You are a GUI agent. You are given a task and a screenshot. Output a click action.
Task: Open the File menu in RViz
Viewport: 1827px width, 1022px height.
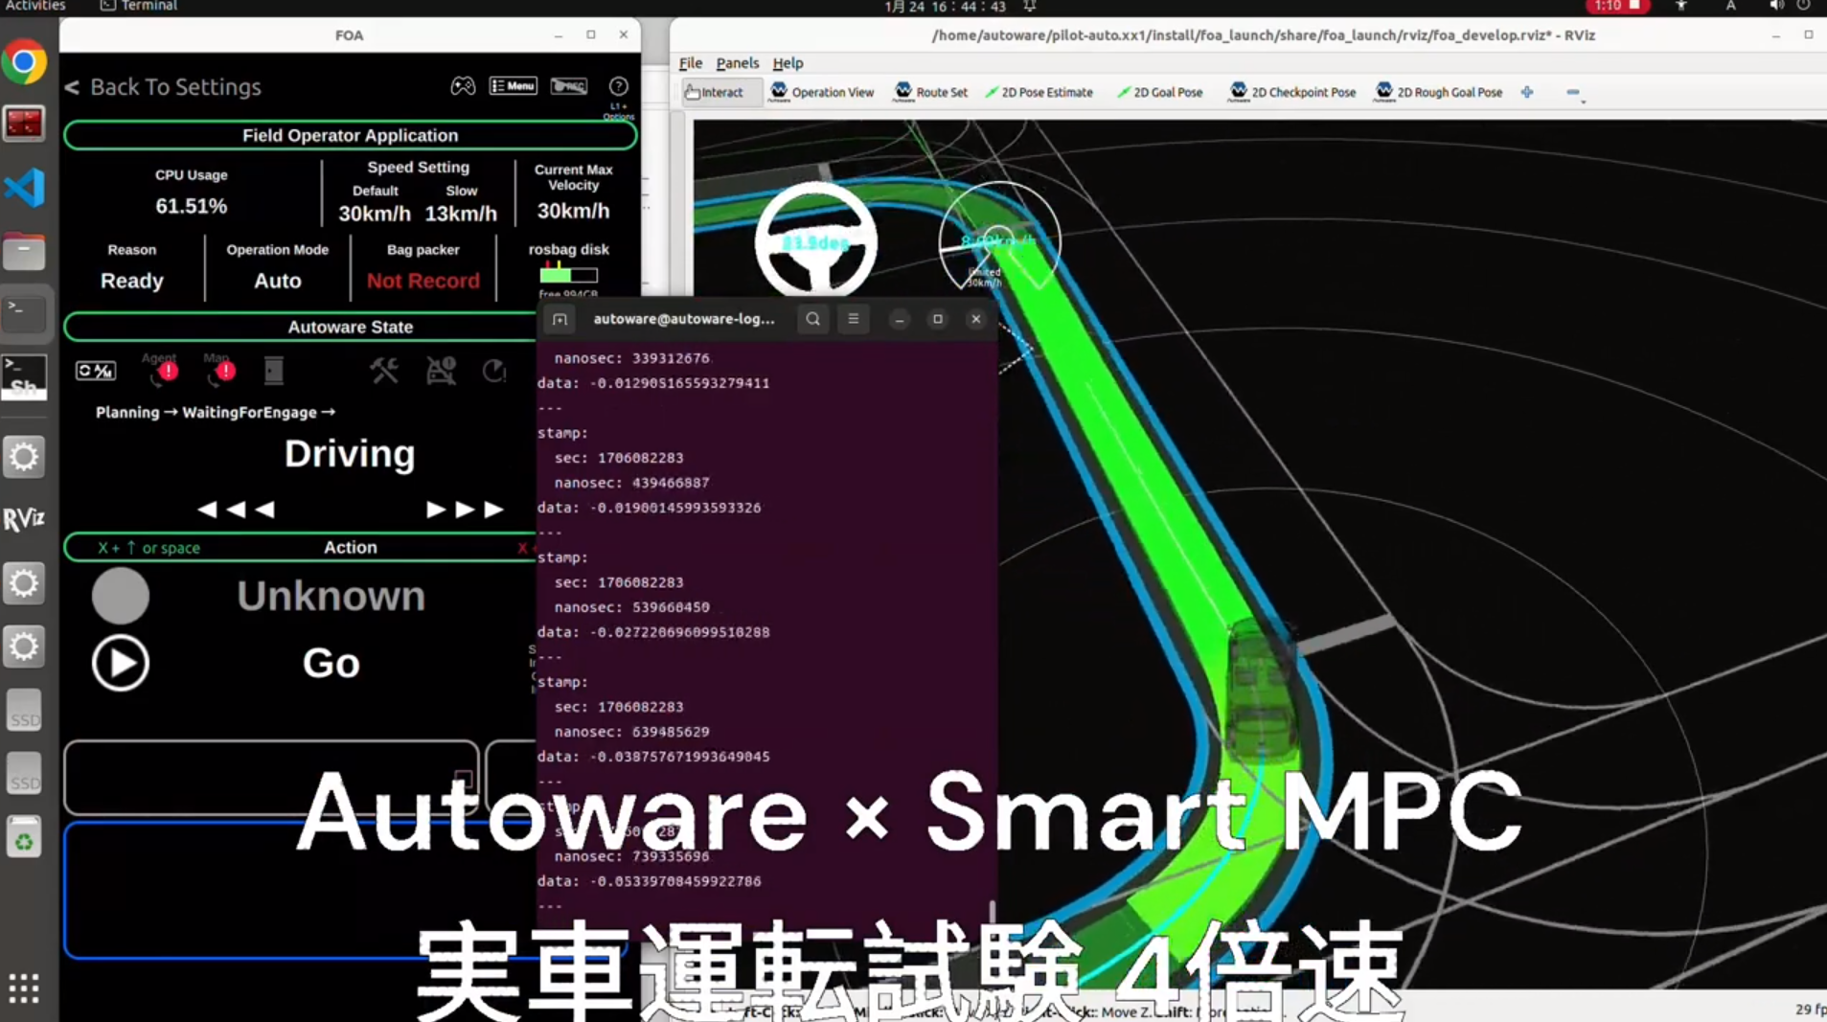(690, 63)
